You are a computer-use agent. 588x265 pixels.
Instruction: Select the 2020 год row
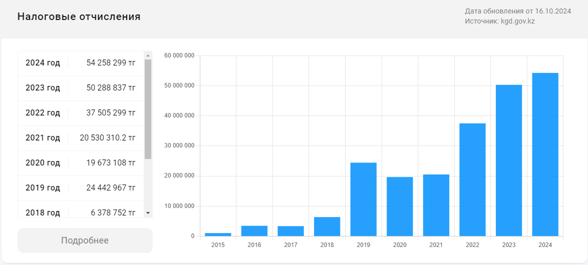coord(81,163)
